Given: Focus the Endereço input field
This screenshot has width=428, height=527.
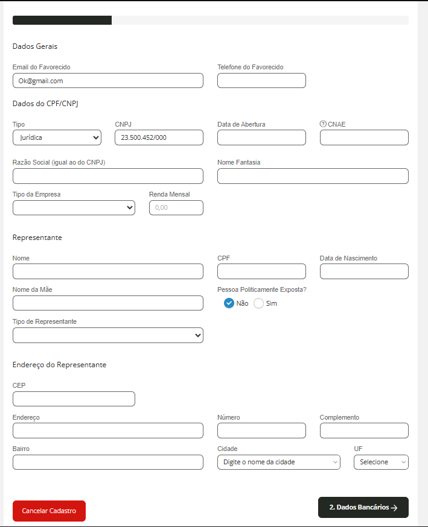Looking at the screenshot, I should (x=108, y=431).
